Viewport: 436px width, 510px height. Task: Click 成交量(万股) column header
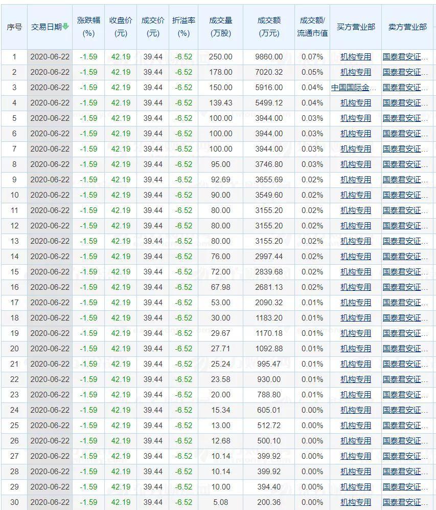click(220, 27)
